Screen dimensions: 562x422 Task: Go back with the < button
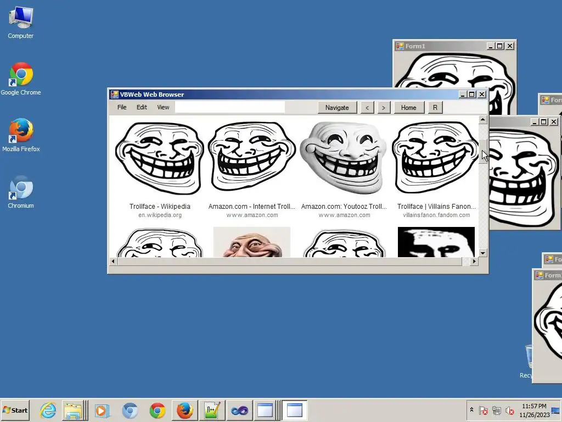pyautogui.click(x=367, y=108)
